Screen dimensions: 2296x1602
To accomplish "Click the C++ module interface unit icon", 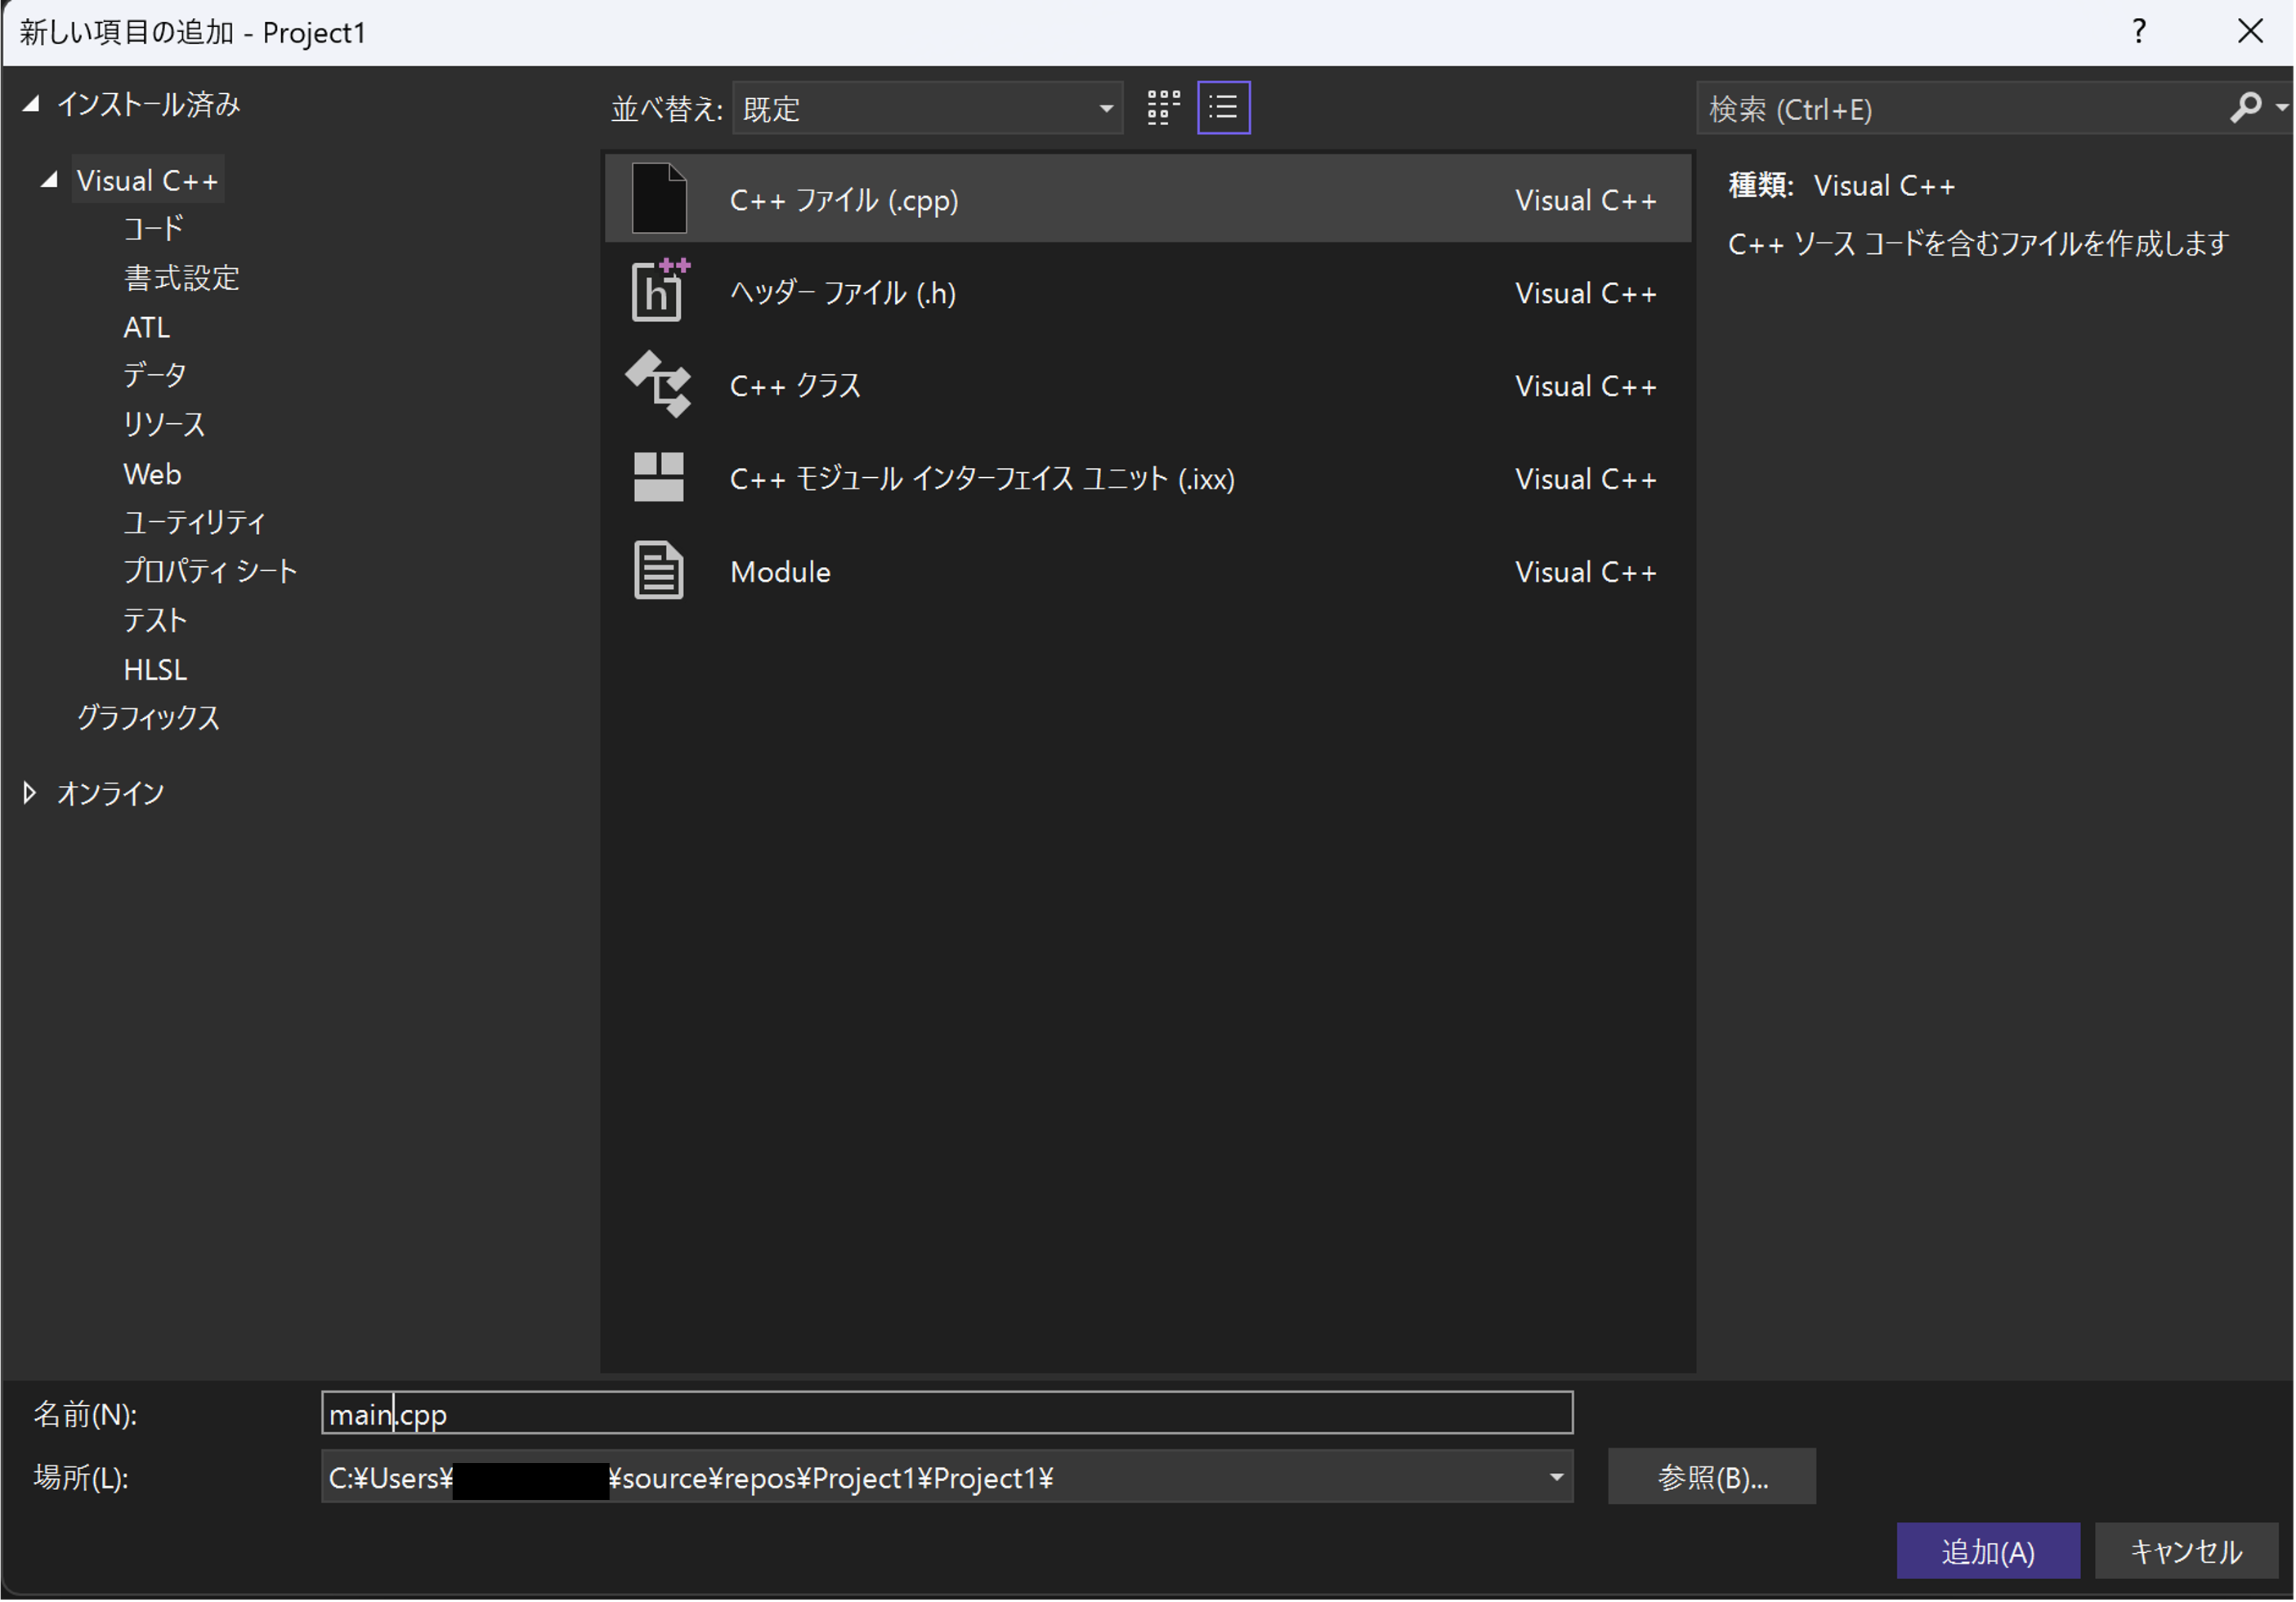I will (x=659, y=477).
